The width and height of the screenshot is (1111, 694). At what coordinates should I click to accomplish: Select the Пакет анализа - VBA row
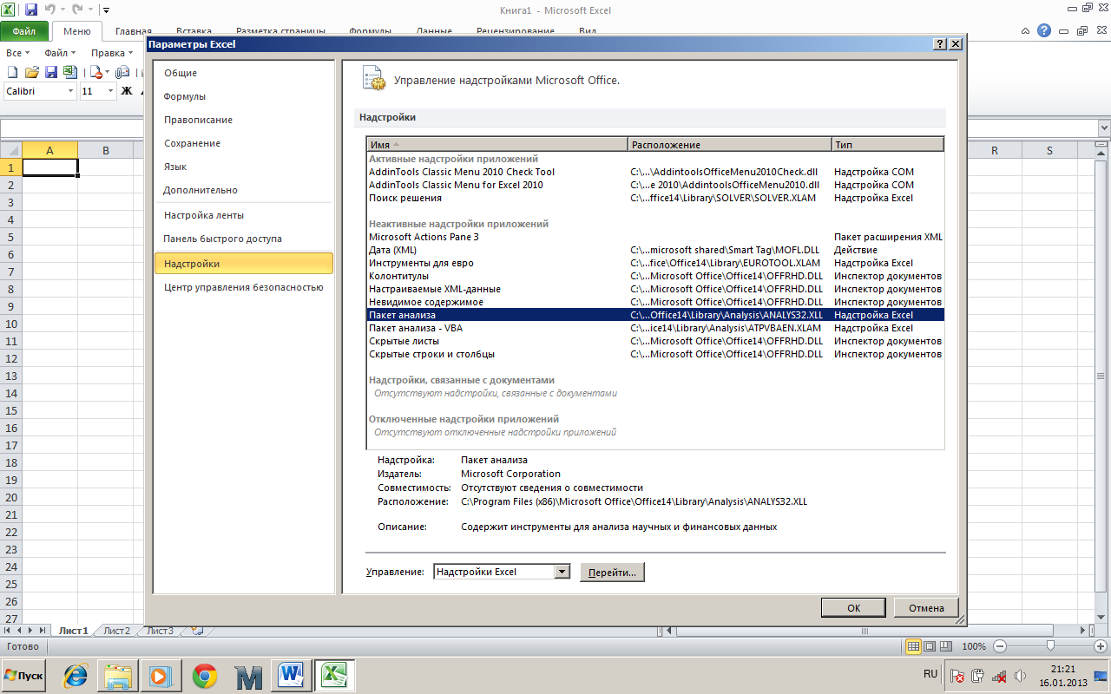655,328
